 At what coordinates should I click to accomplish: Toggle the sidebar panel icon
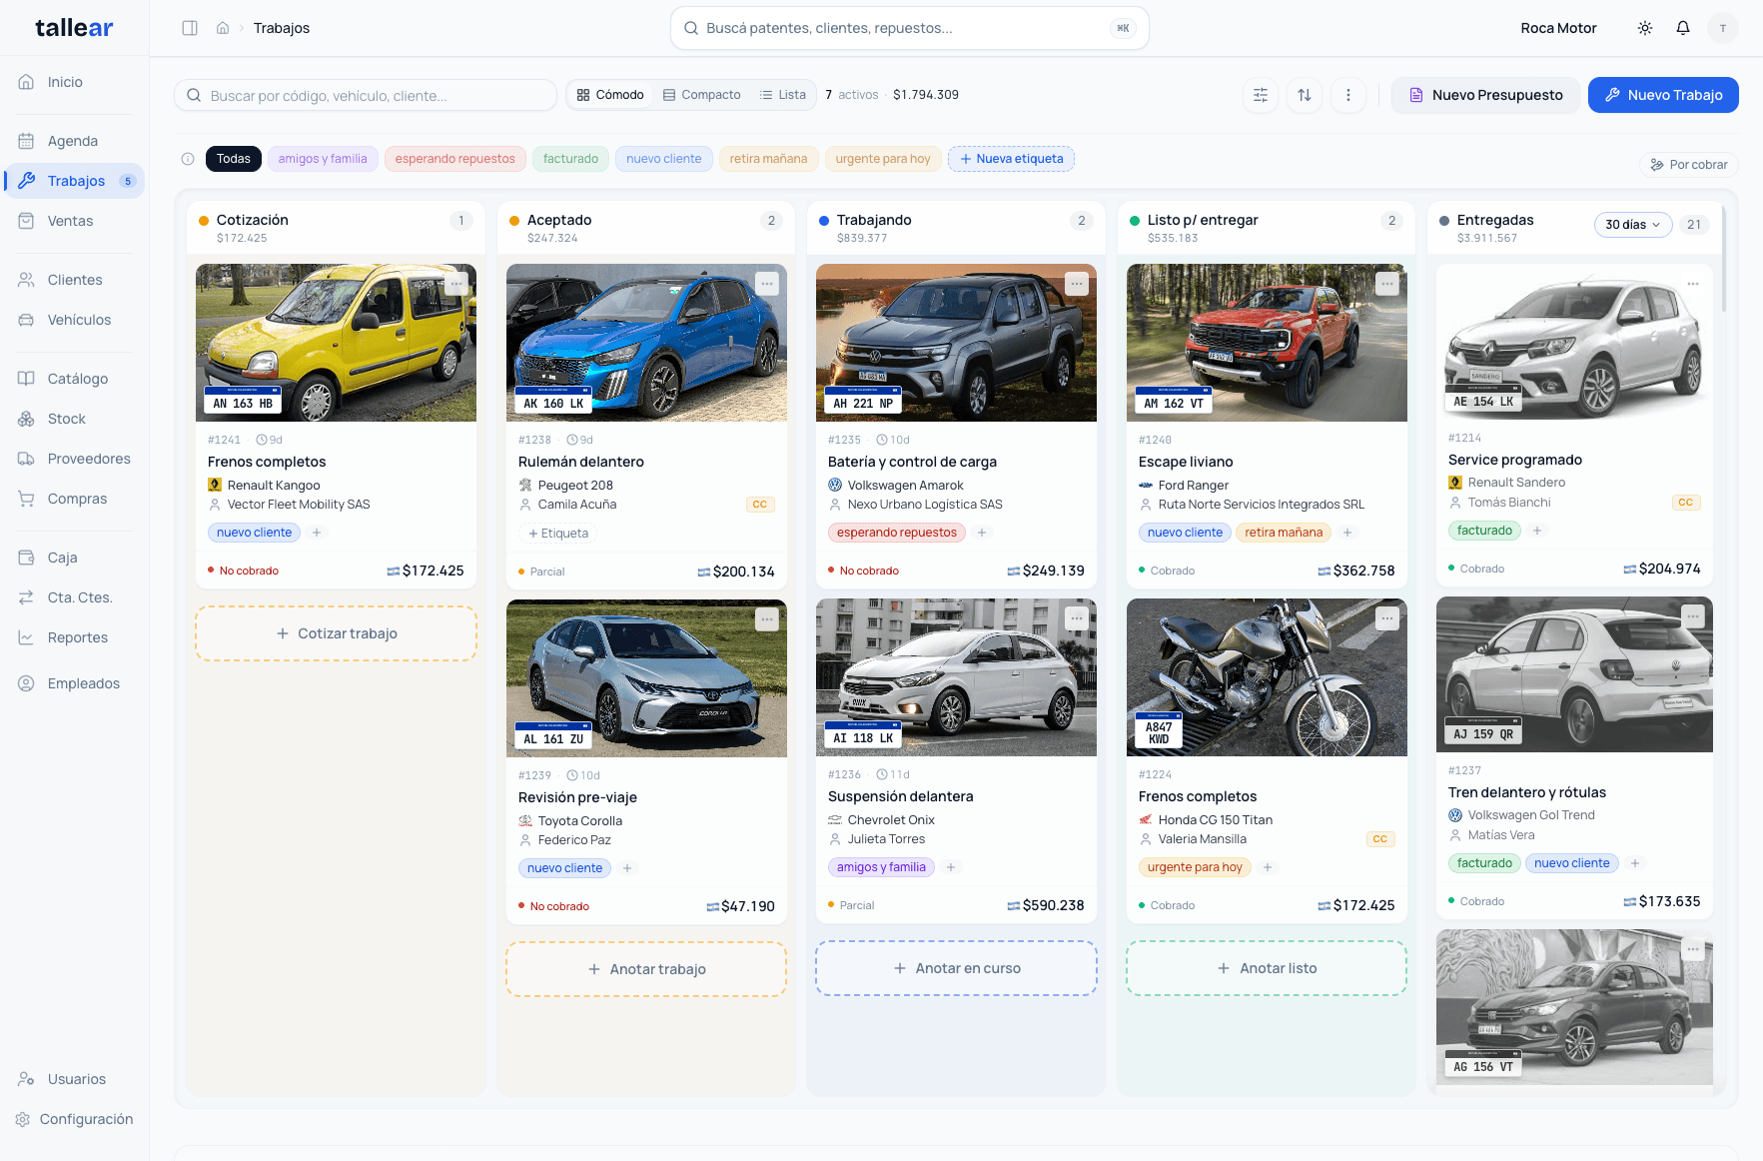(190, 28)
